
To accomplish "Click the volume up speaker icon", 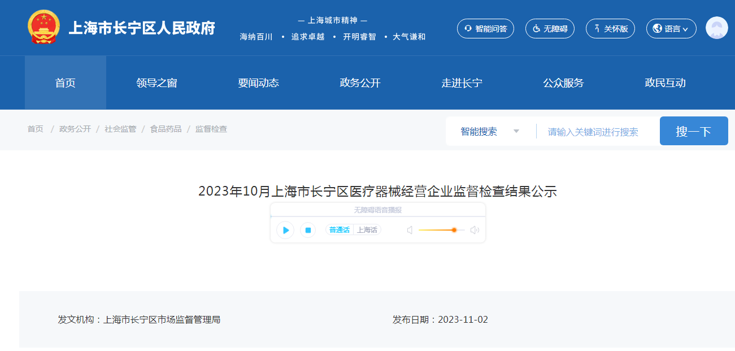I will coord(475,230).
